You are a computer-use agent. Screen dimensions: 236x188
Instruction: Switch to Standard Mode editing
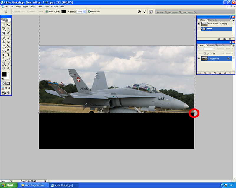[4, 83]
